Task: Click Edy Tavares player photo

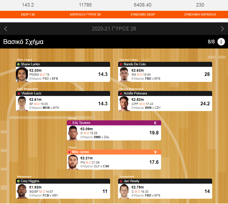Action: 73,133
